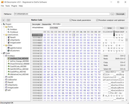This screenshot has height=104, width=129.
Task: Toggle Parse stack parameters checkbox
Action: point(71,20)
